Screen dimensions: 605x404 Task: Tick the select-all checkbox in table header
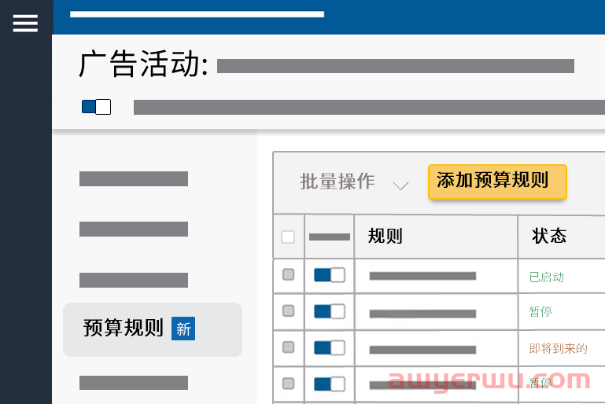click(288, 237)
